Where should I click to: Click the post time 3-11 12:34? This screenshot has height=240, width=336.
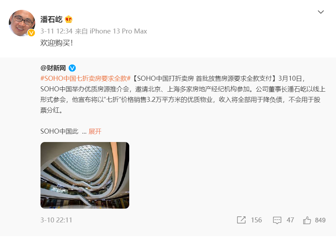[x=57, y=31]
